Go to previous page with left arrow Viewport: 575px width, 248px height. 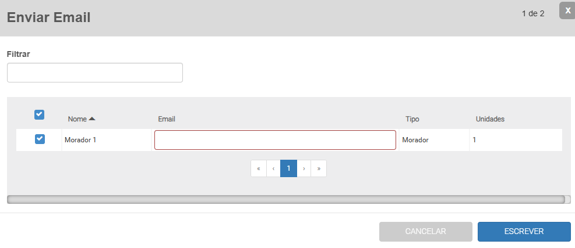(x=273, y=168)
